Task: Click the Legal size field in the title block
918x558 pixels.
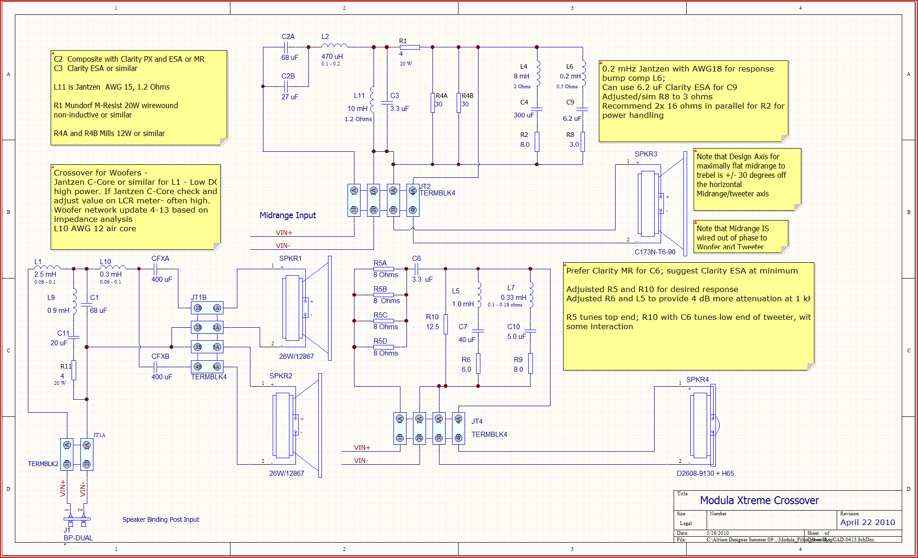Action: click(x=686, y=523)
